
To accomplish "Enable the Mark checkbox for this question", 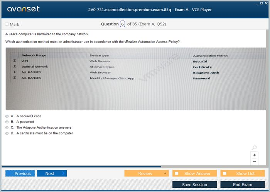I will [x=7, y=24].
